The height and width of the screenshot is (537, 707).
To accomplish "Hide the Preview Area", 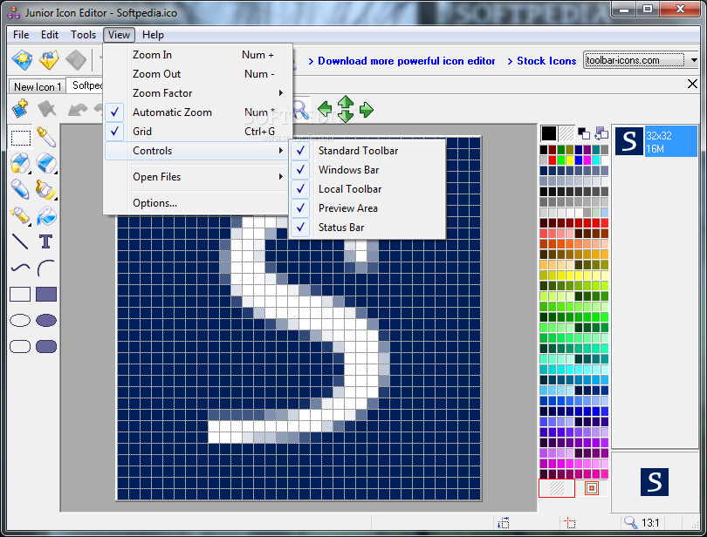I will pos(367,208).
